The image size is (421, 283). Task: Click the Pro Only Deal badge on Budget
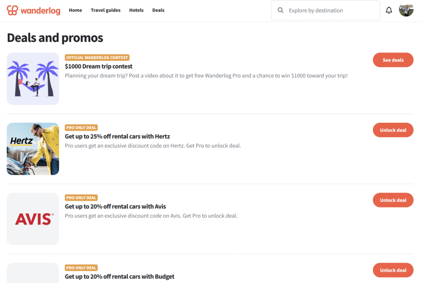(x=81, y=267)
